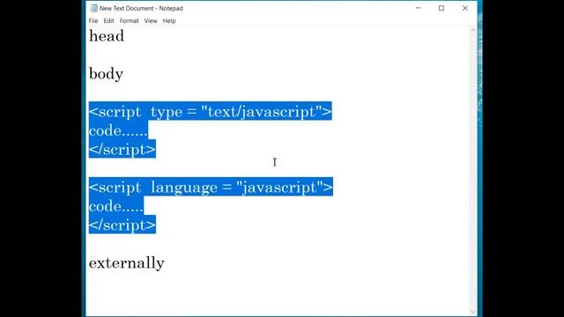564x317 pixels.
Task: Click the Notepad icon in title bar
Action: (x=94, y=8)
